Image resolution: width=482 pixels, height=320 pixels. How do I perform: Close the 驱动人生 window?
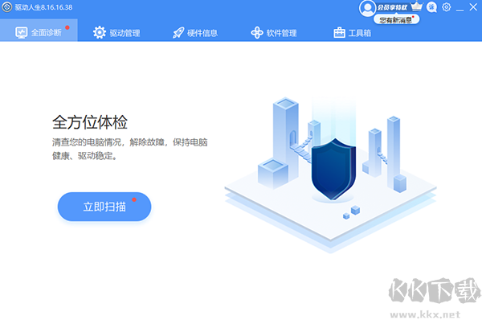473,7
